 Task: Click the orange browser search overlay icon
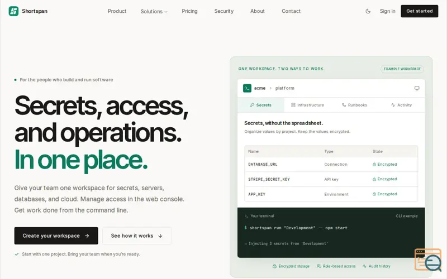tap(428, 260)
